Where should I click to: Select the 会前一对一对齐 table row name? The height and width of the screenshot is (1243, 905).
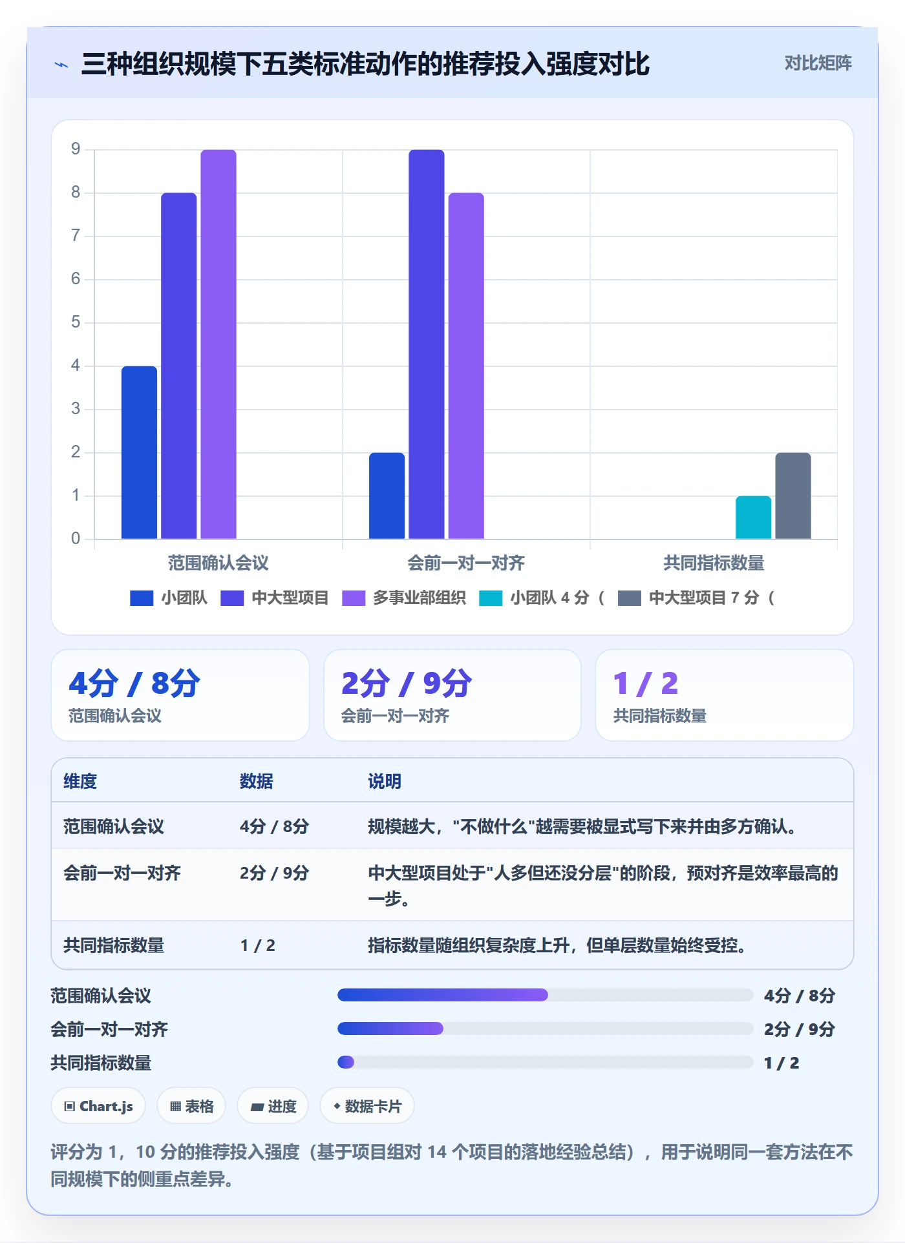(122, 873)
